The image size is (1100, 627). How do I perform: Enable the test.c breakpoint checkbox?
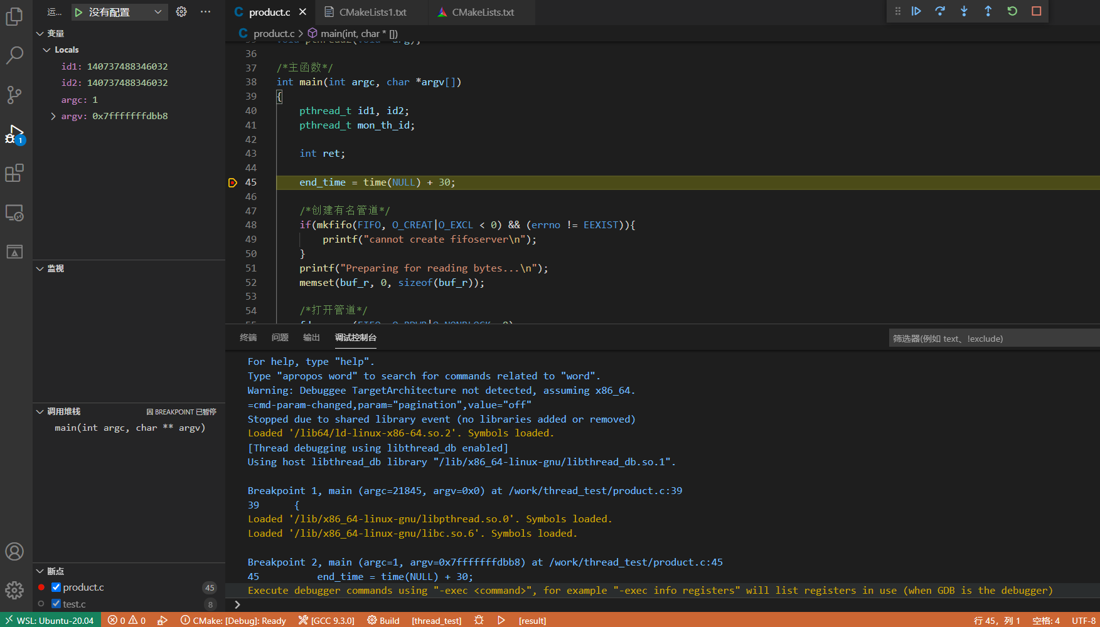[x=56, y=604]
